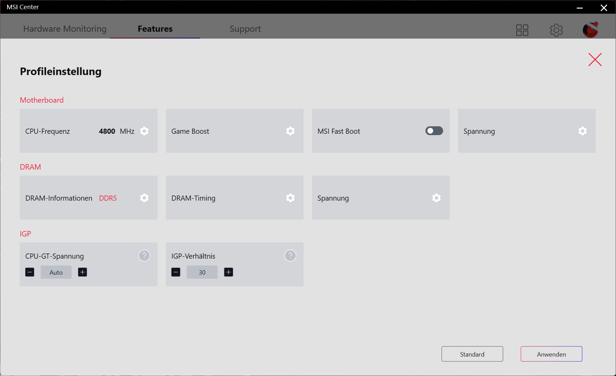This screenshot has width=616, height=376.
Task: Select the Features tab
Action: 155,29
